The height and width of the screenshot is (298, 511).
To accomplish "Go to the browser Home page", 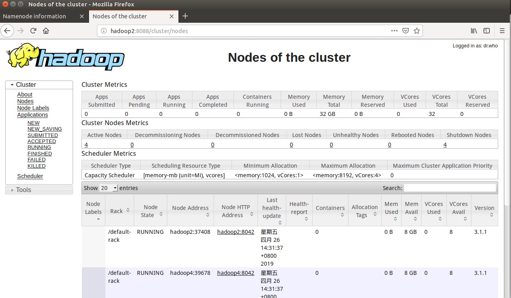I will click(x=46, y=31).
